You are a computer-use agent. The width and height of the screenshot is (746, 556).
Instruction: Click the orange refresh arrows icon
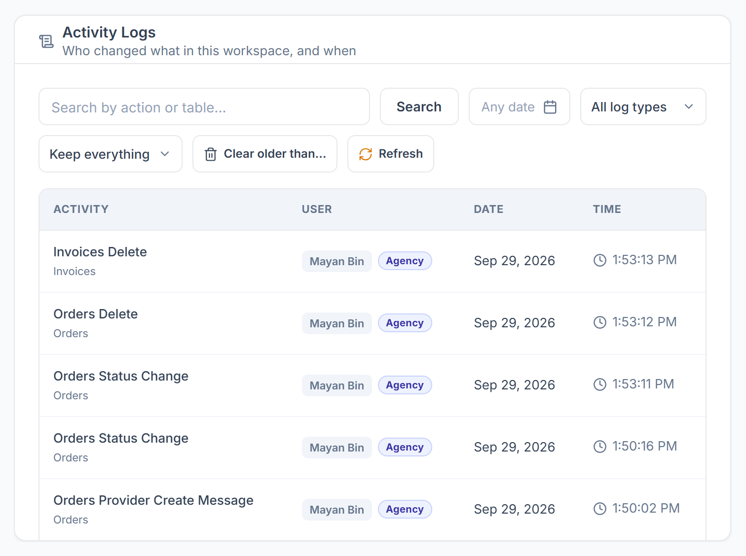[366, 154]
